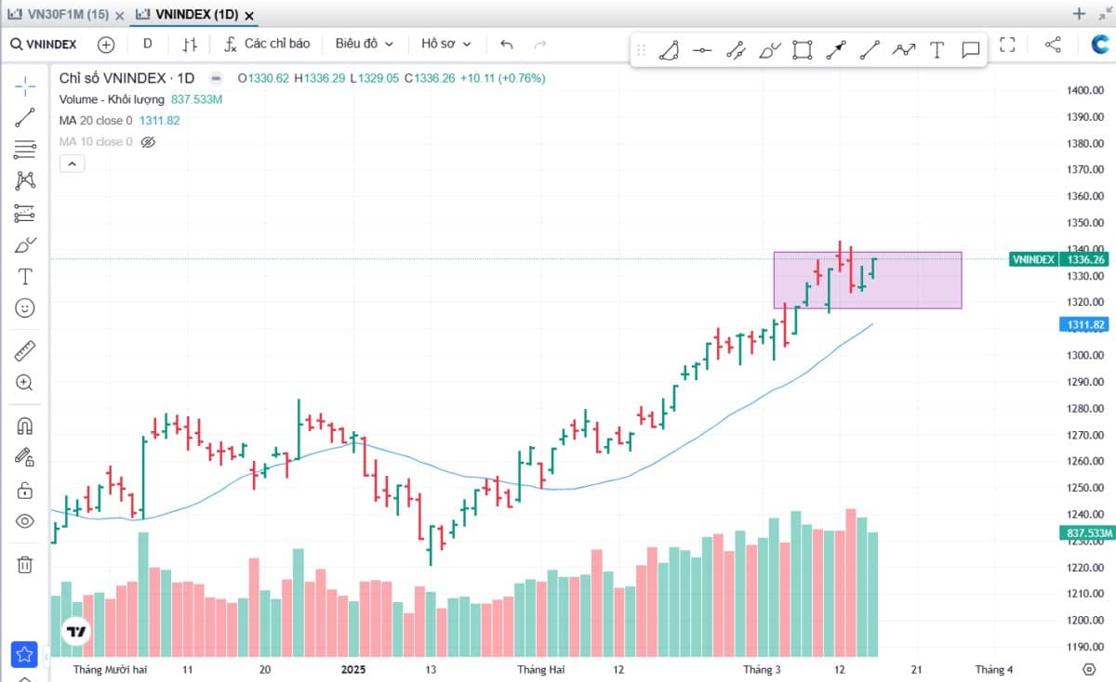Close the VN30F1M (15) tab
The image size is (1116, 682).
click(120, 16)
